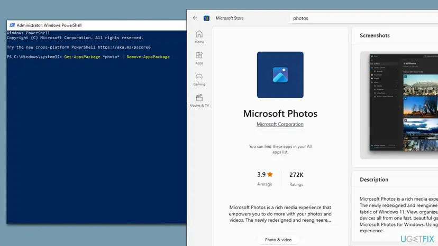Click the Screenshots section heading
Screen dimensions: 438x246
coord(375,35)
